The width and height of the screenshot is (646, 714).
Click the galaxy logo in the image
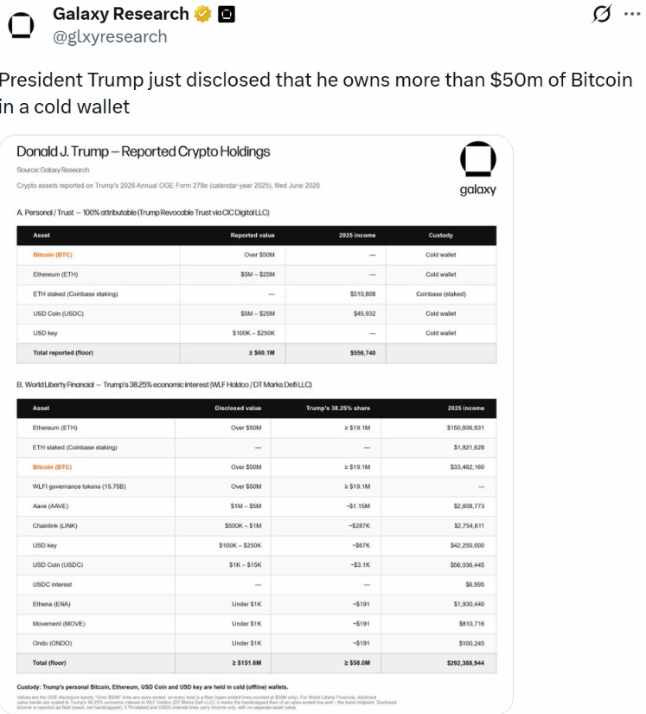coord(477,169)
